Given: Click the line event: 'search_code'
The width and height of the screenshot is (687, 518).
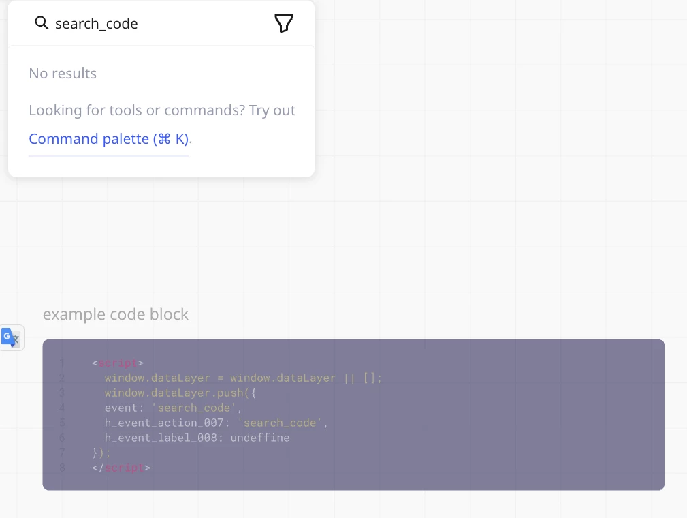Looking at the screenshot, I should click(173, 408).
